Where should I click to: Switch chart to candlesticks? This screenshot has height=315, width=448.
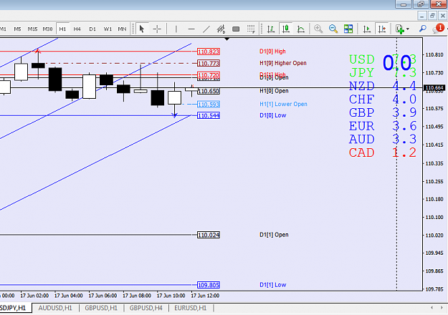click(286, 29)
